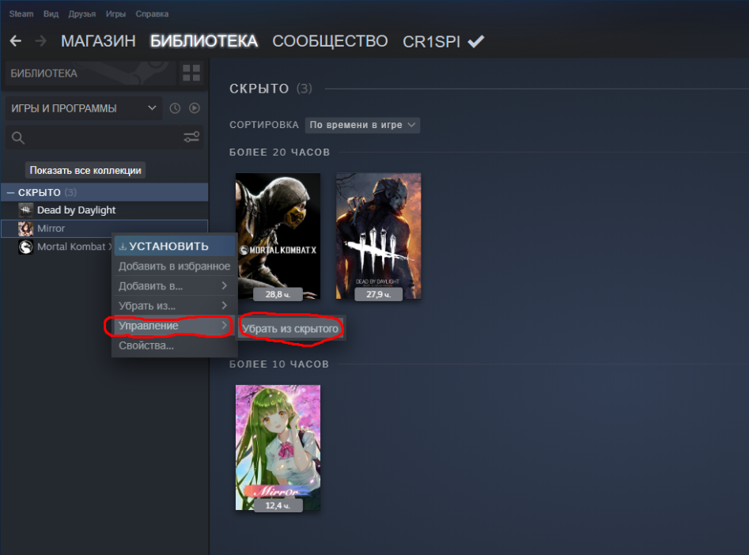Open the Dead by Daylight cover
Screen dimensions: 749x555
[x=378, y=236]
